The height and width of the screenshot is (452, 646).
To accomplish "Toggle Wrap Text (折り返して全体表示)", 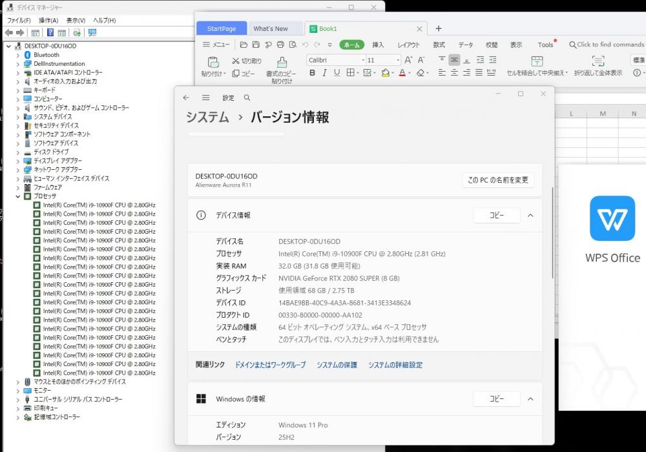I will (598, 65).
